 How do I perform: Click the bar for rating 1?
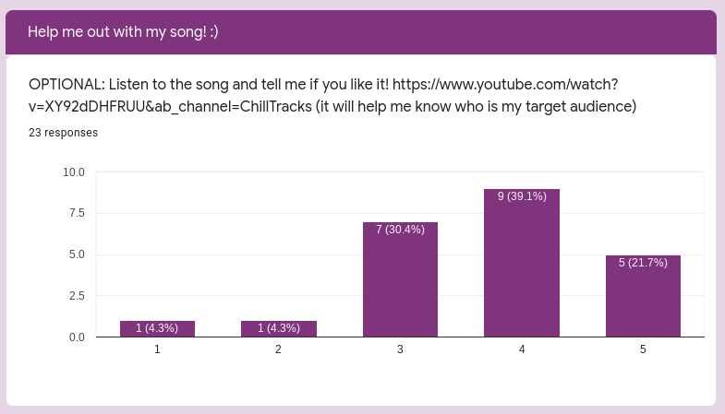coord(157,329)
